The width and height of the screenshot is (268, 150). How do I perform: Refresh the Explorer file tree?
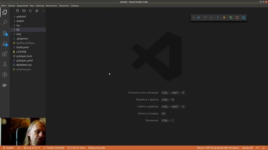pyautogui.click(x=30, y=11)
